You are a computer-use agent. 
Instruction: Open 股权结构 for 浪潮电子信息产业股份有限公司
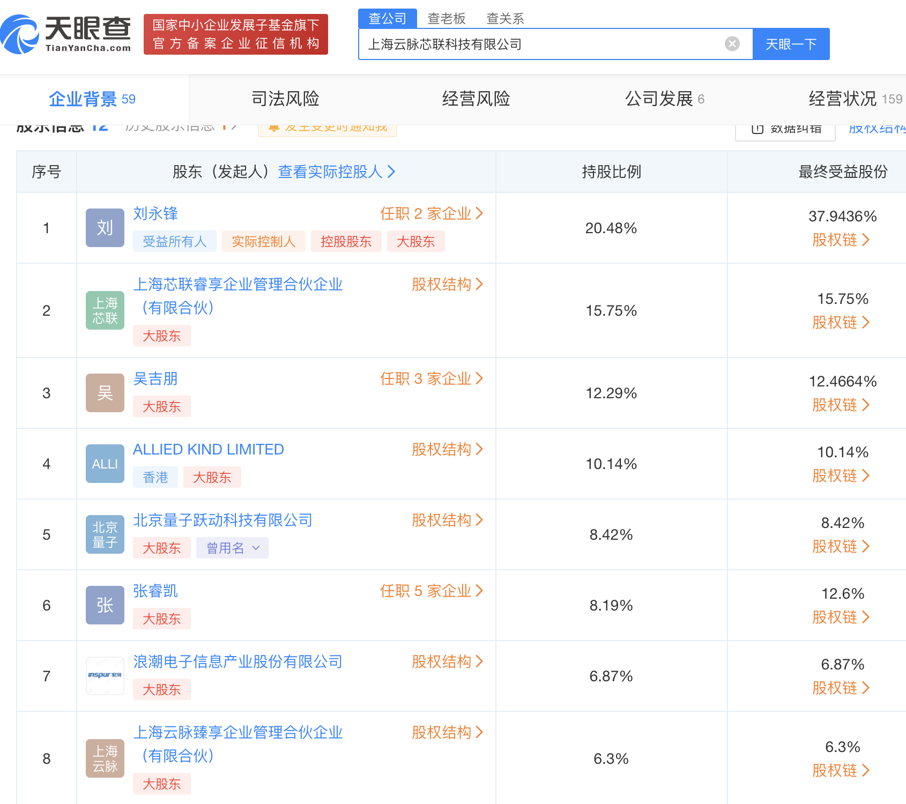[x=448, y=661]
